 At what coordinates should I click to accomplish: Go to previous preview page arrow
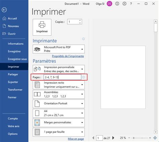click(93, 138)
